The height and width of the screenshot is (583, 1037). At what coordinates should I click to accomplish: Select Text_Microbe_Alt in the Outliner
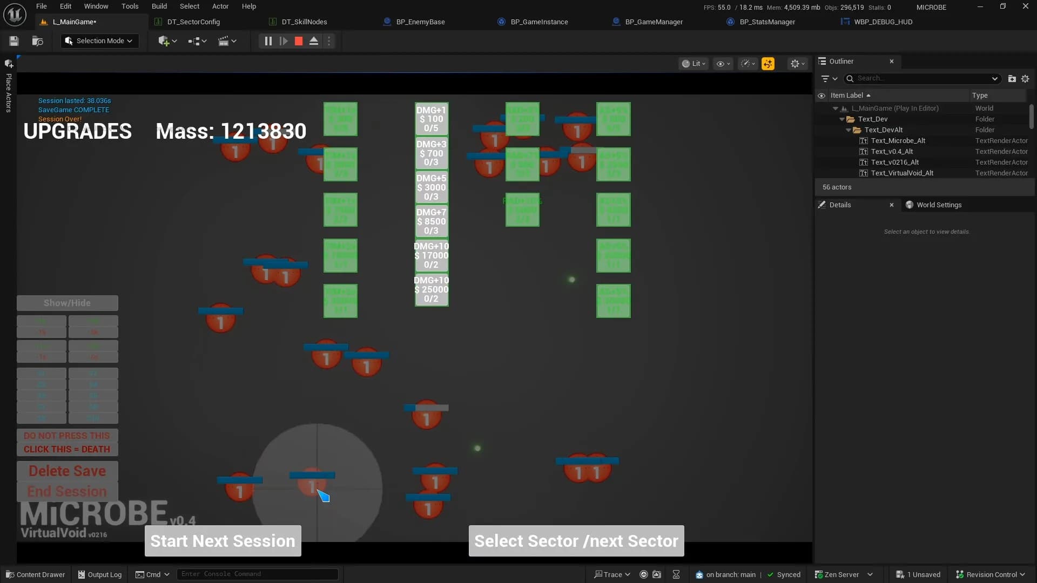click(x=898, y=141)
